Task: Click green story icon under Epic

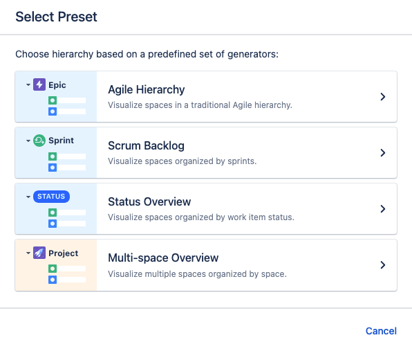Action: [53, 100]
